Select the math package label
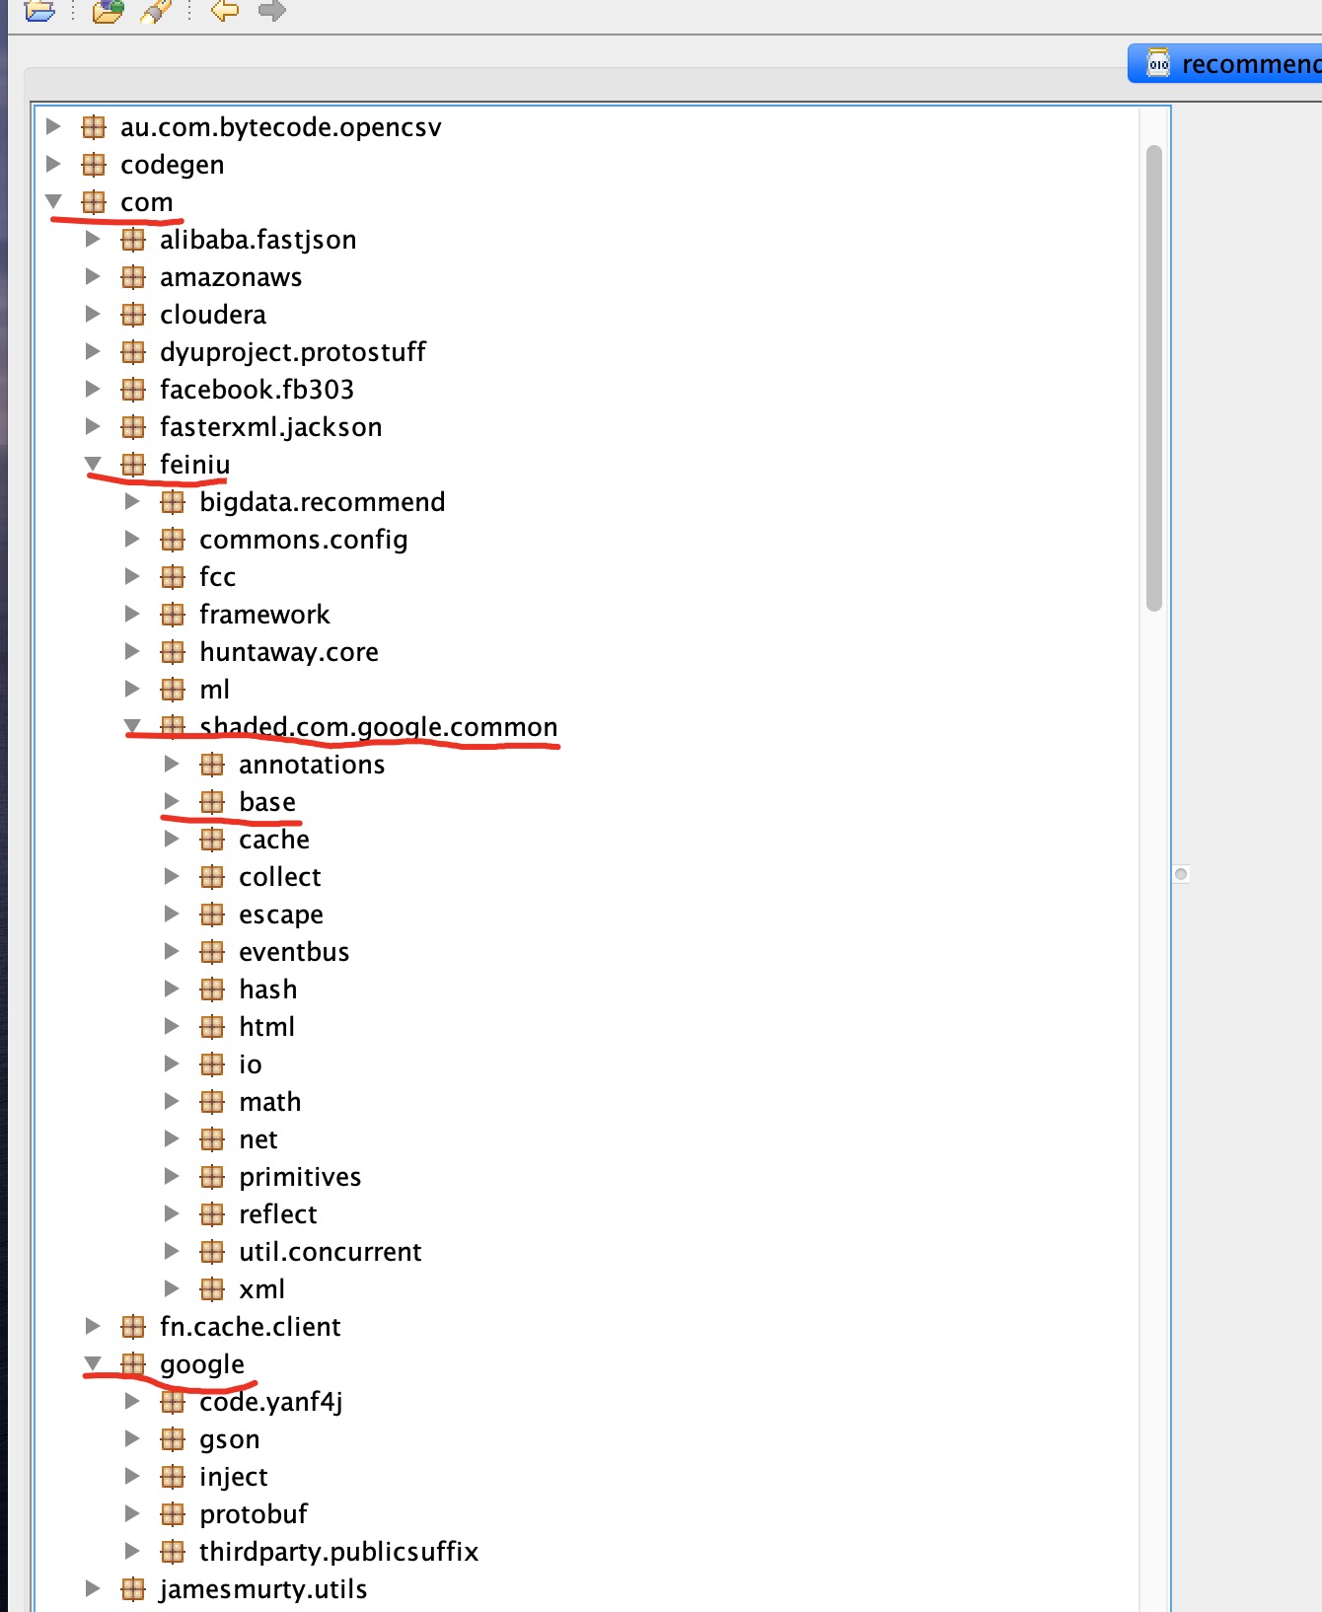Screen dimensions: 1322x1612 coord(269,1102)
